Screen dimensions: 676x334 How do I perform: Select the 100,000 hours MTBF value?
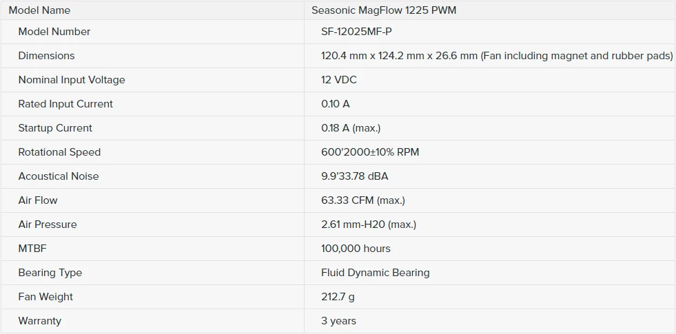click(x=356, y=249)
